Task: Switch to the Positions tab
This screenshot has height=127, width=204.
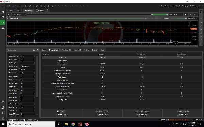Action: pyautogui.click(x=66, y=50)
